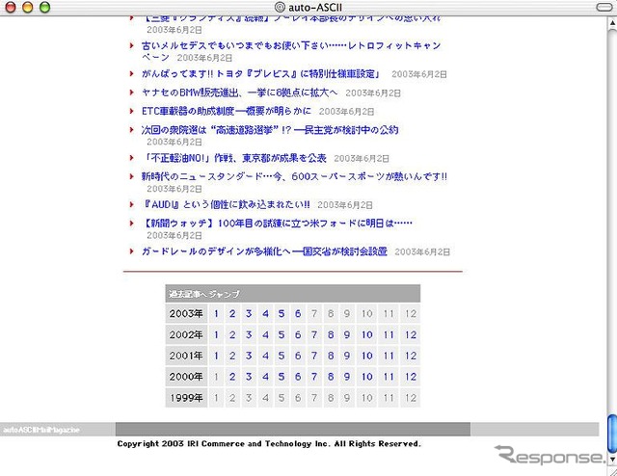Viewport: 617px width, 476px height.
Task: Click the greyed 2003 month 7 cell
Action: click(x=314, y=313)
